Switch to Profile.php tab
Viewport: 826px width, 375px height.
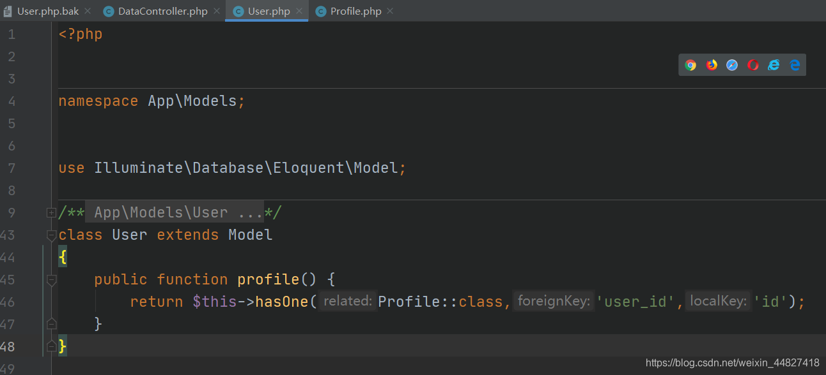pyautogui.click(x=356, y=11)
